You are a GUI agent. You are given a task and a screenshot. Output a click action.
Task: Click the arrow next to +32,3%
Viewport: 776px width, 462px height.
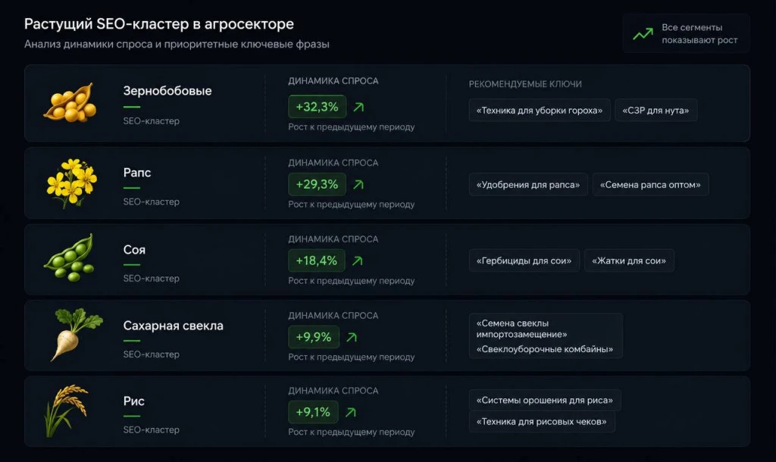(x=358, y=107)
